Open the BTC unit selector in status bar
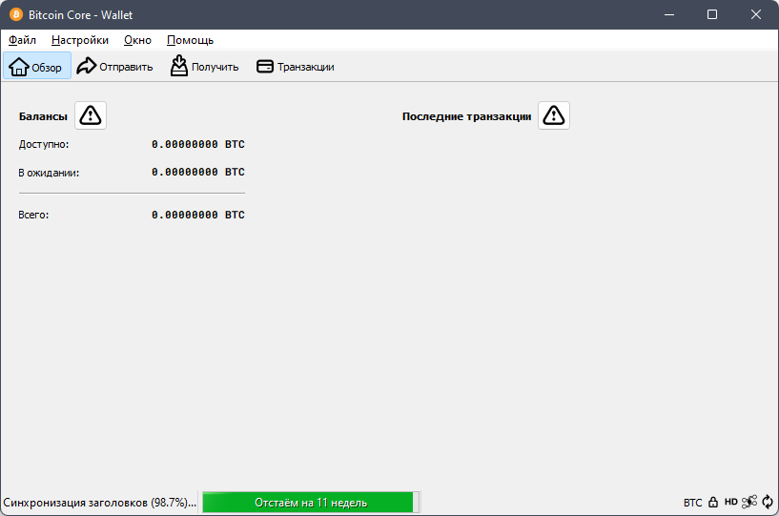This screenshot has height=516, width=779. [692, 502]
